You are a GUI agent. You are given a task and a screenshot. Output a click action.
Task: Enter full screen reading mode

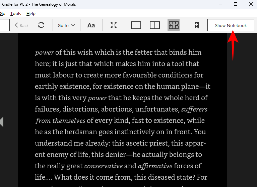[x=114, y=25]
